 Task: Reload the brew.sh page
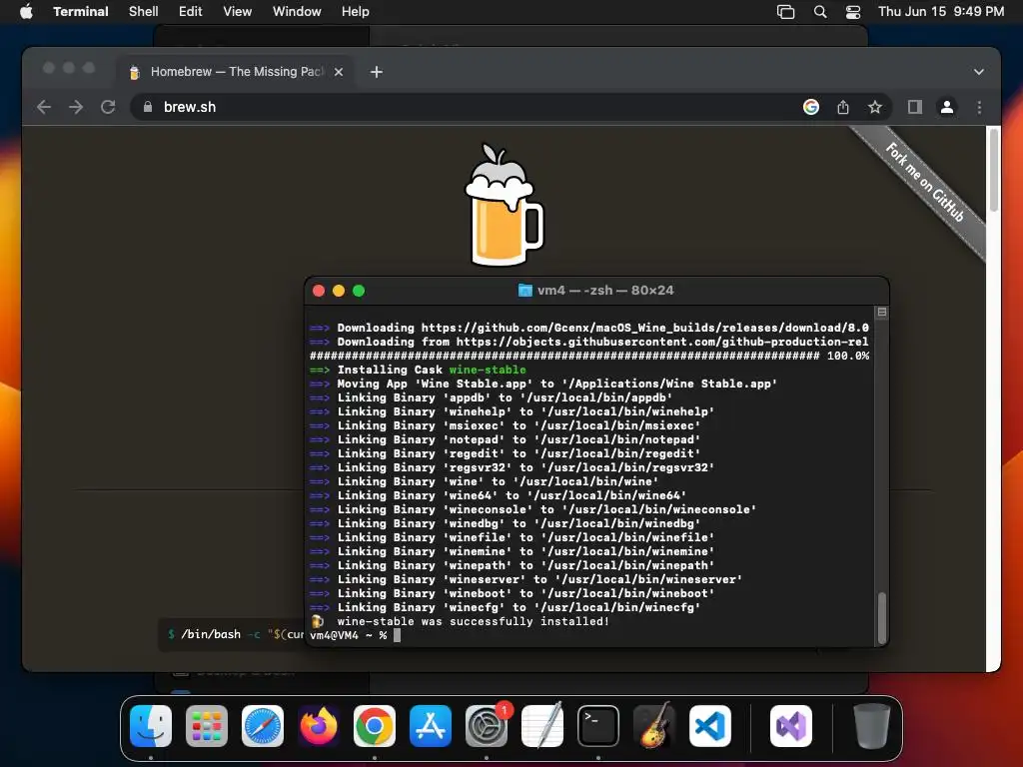(108, 107)
